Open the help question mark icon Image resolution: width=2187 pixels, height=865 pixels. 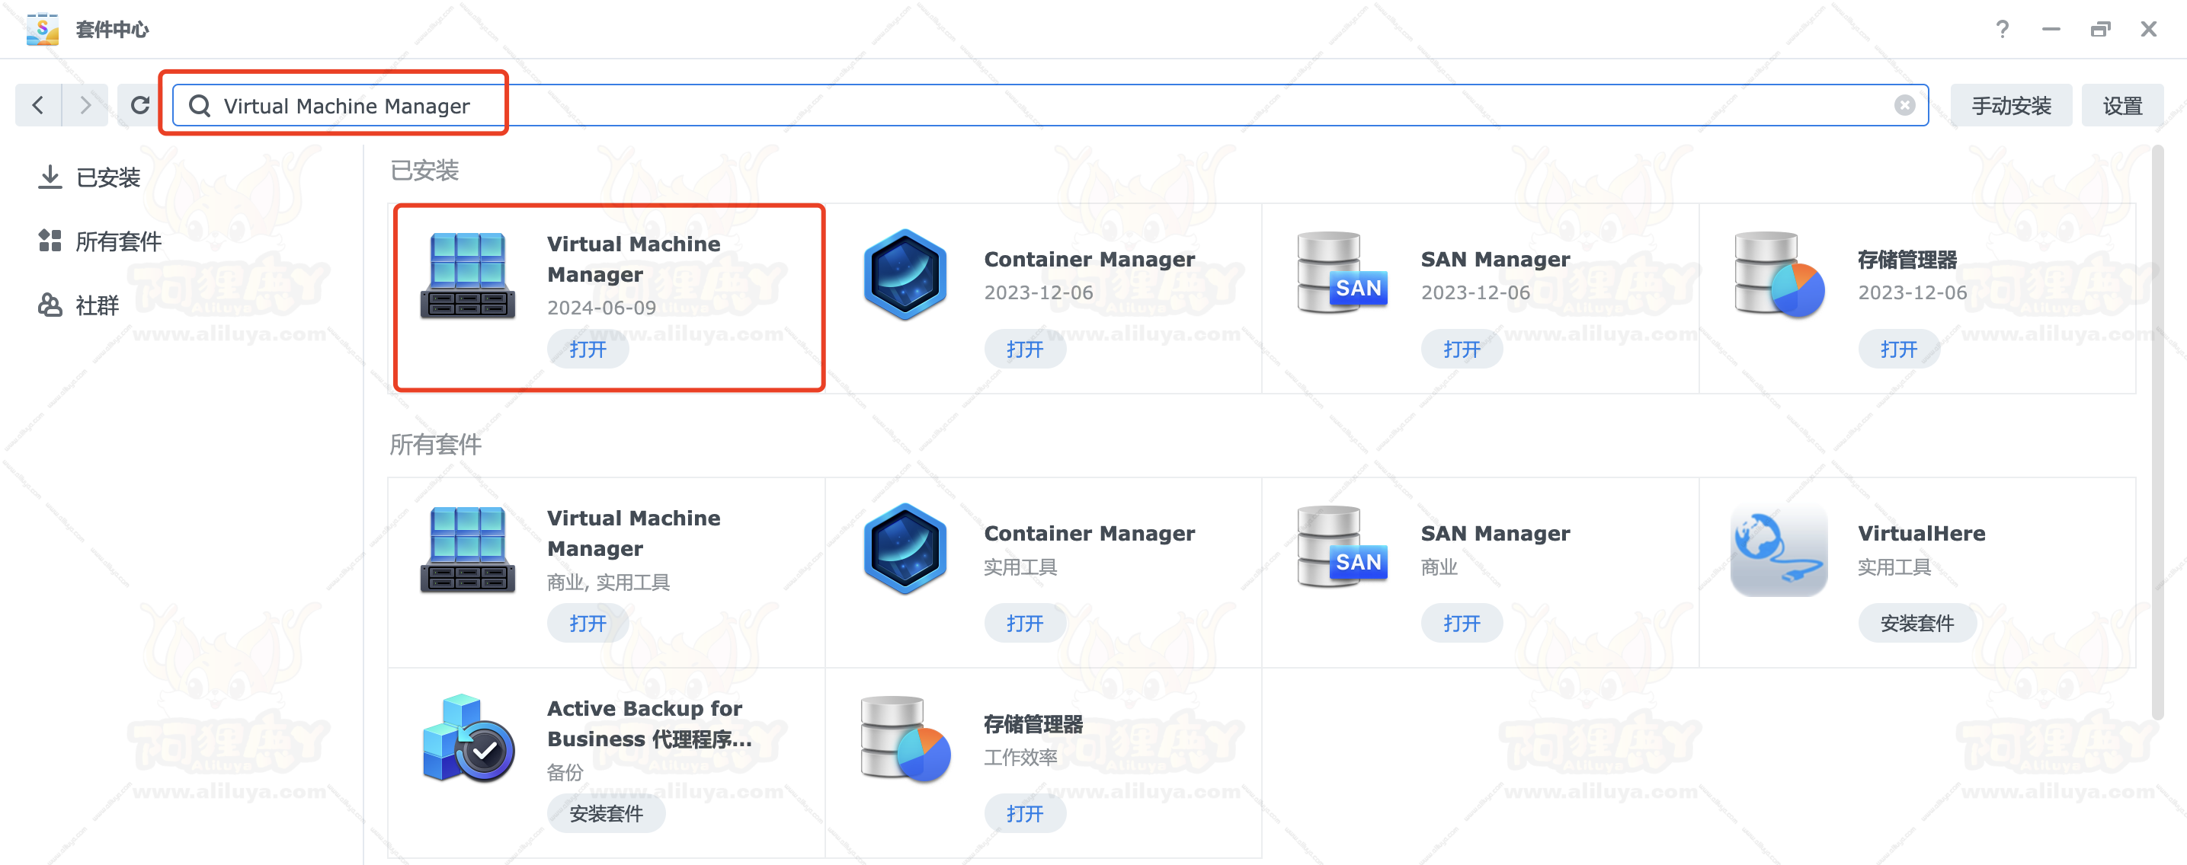2002,30
